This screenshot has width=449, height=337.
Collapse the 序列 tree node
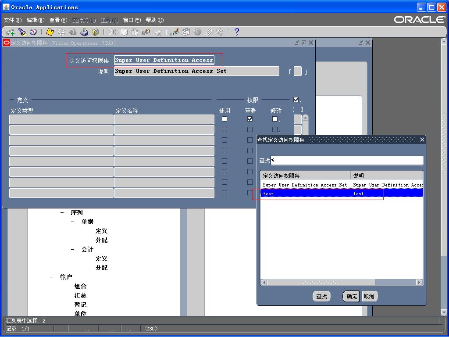pos(62,213)
